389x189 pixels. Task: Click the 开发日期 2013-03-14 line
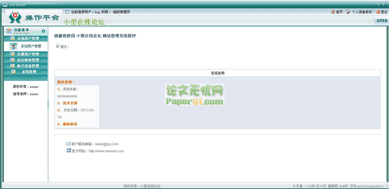(76, 114)
